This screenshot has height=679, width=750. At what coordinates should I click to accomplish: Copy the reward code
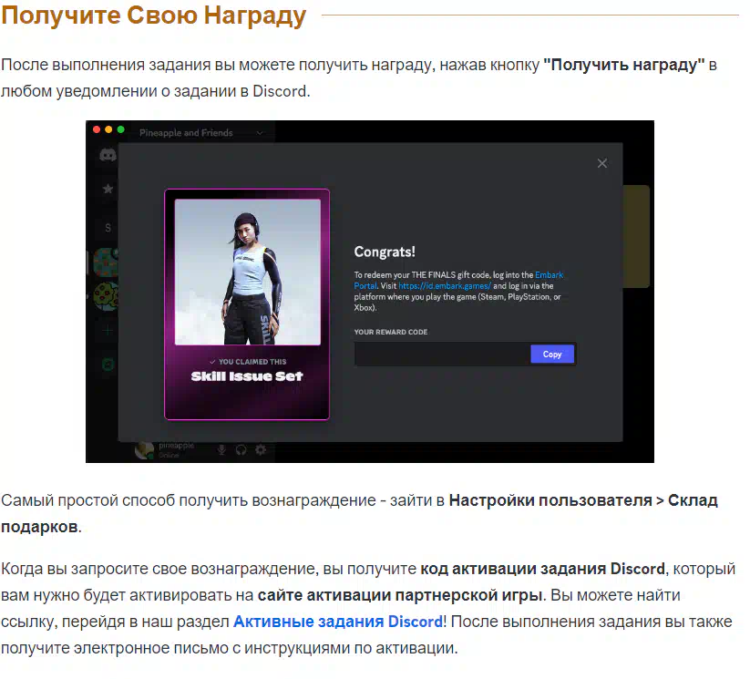tap(552, 355)
